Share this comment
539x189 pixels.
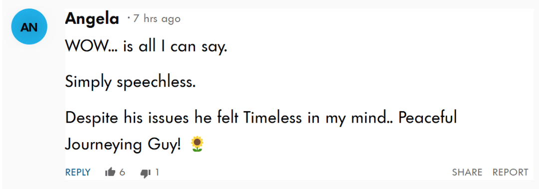point(467,172)
